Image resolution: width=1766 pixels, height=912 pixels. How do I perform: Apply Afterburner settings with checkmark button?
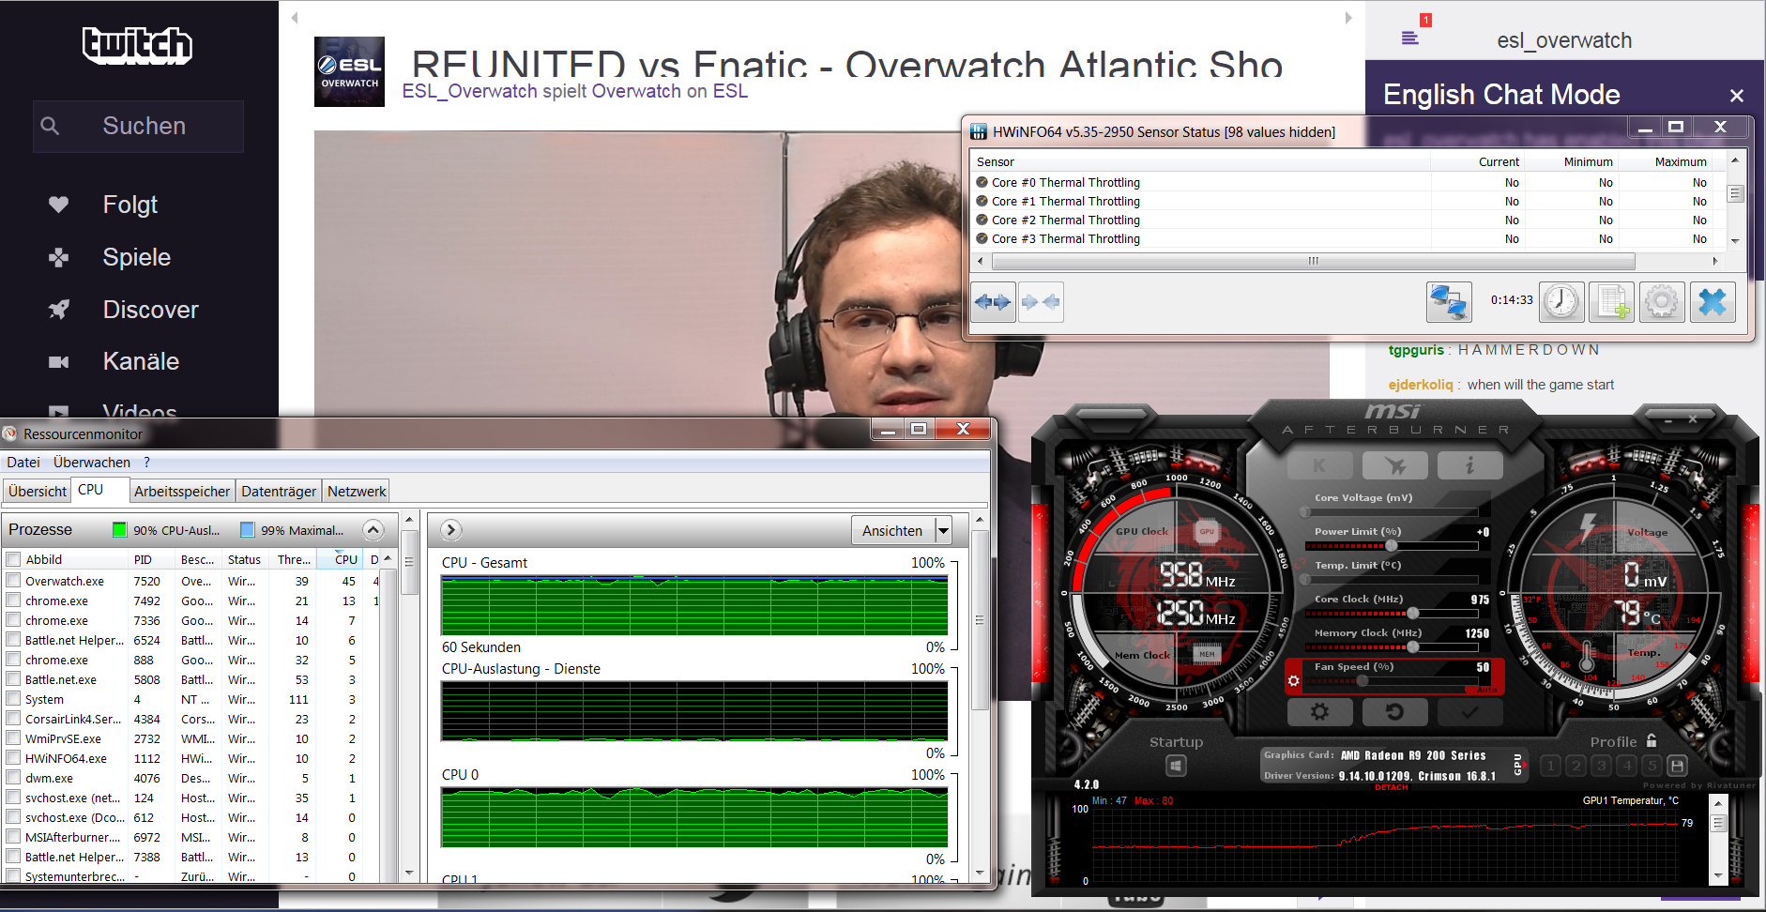1470,712
